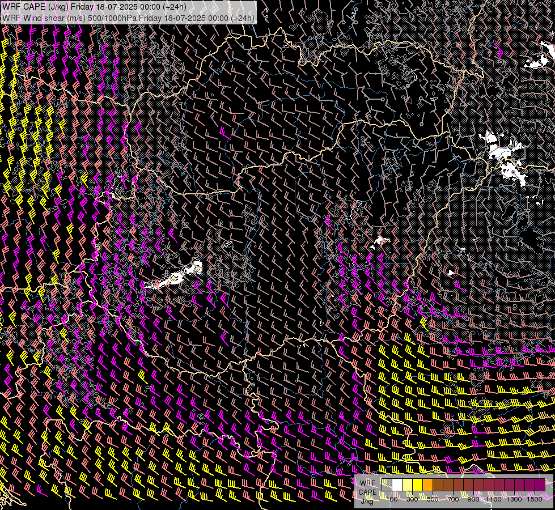Click the 1500 legend value label

click(x=535, y=499)
